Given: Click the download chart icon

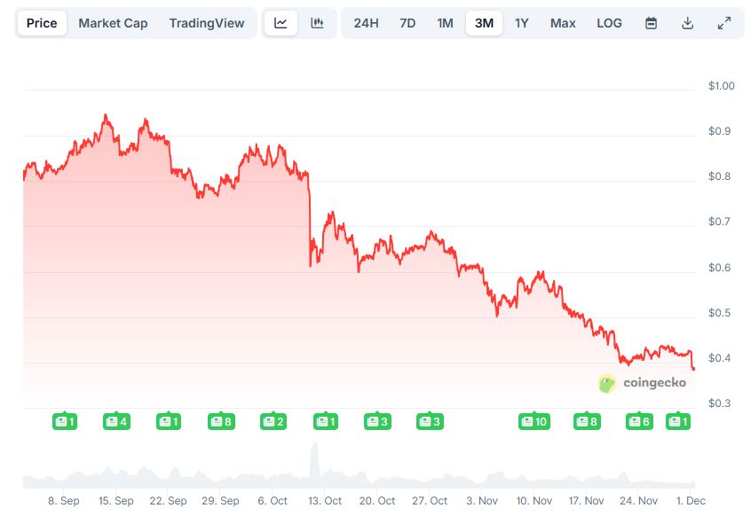Looking at the screenshot, I should (687, 22).
